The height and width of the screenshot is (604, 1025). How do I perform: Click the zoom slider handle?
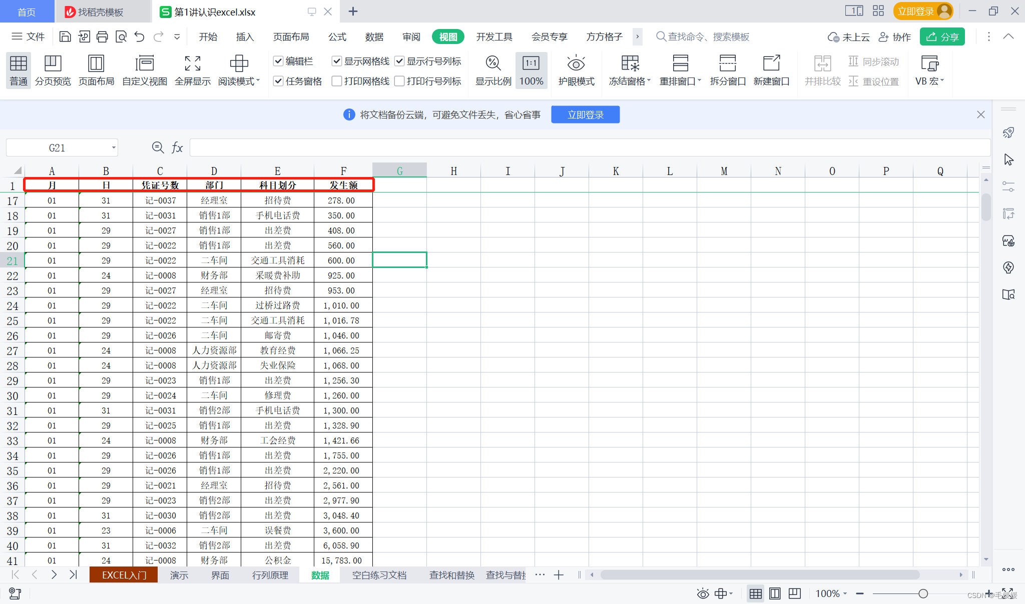click(923, 593)
